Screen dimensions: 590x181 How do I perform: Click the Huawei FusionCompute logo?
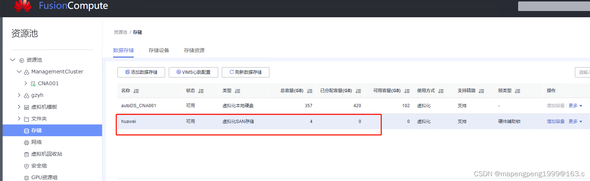coord(23,5)
